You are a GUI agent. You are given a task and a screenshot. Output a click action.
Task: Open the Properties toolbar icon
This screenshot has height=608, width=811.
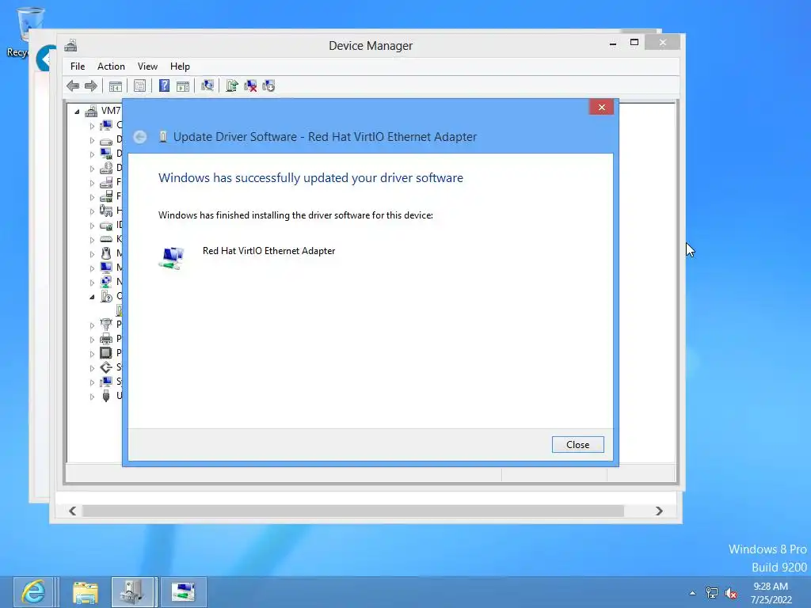point(139,85)
